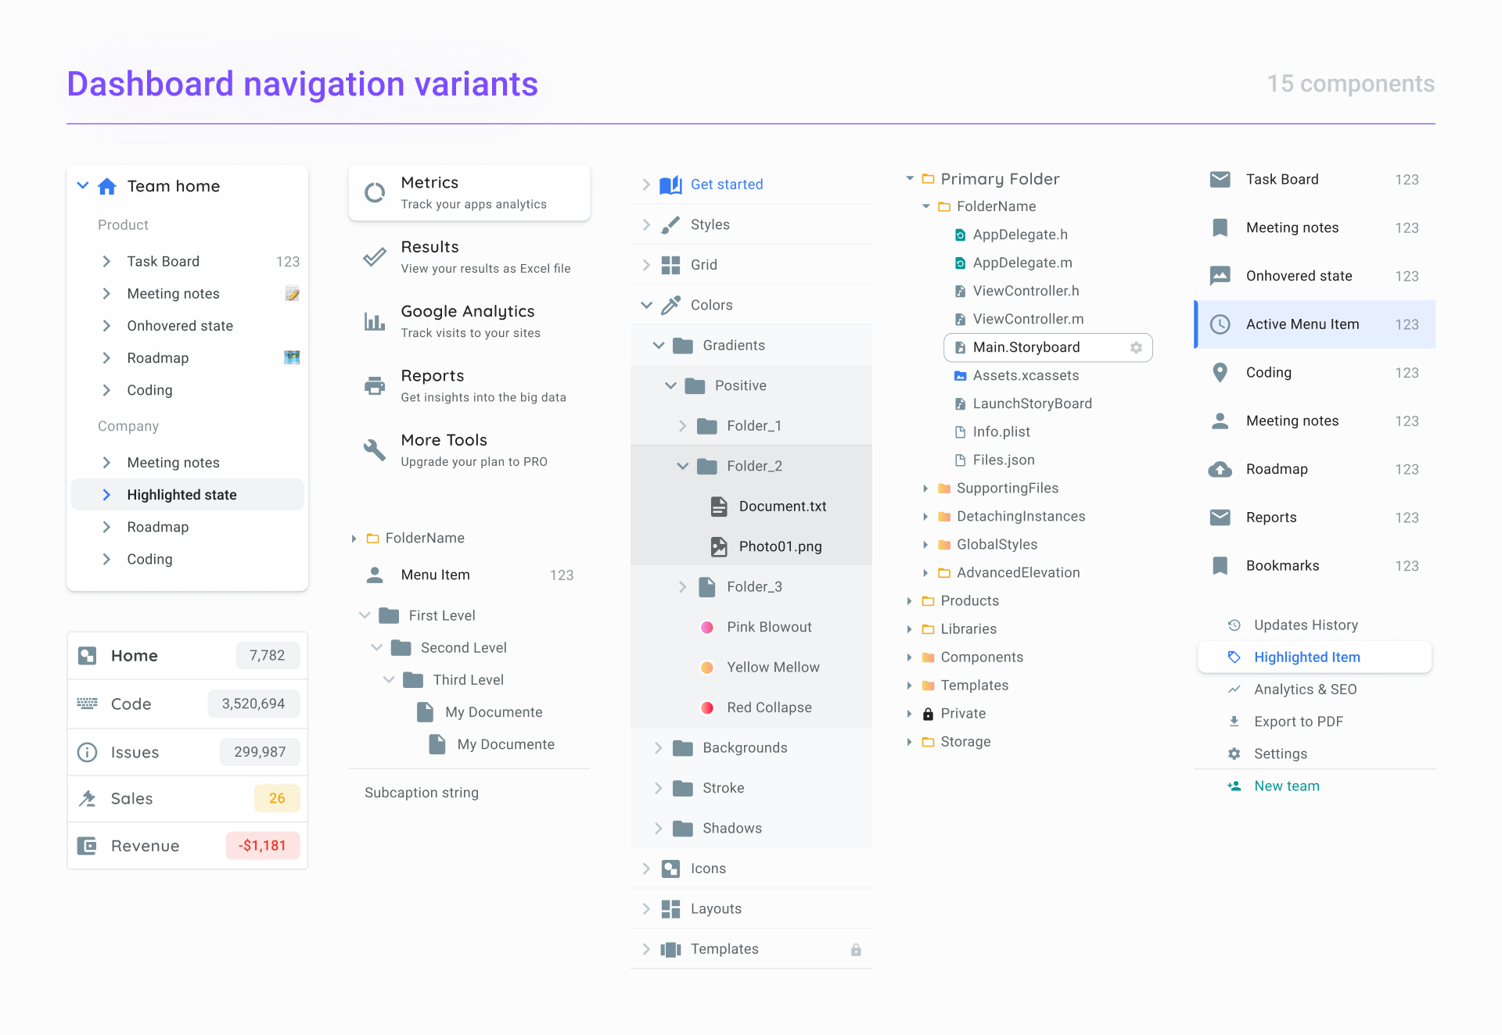The image size is (1502, 1035).
Task: Select the Active Menu Item entry
Action: pyautogui.click(x=1314, y=324)
